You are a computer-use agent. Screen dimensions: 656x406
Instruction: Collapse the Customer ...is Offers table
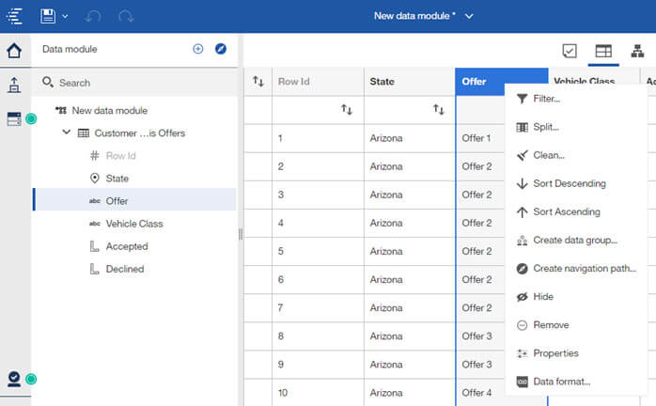(x=66, y=133)
